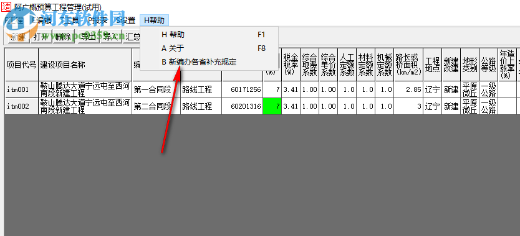
Task: Select 平原微丘 cell in itm001 row
Action: 470,89
